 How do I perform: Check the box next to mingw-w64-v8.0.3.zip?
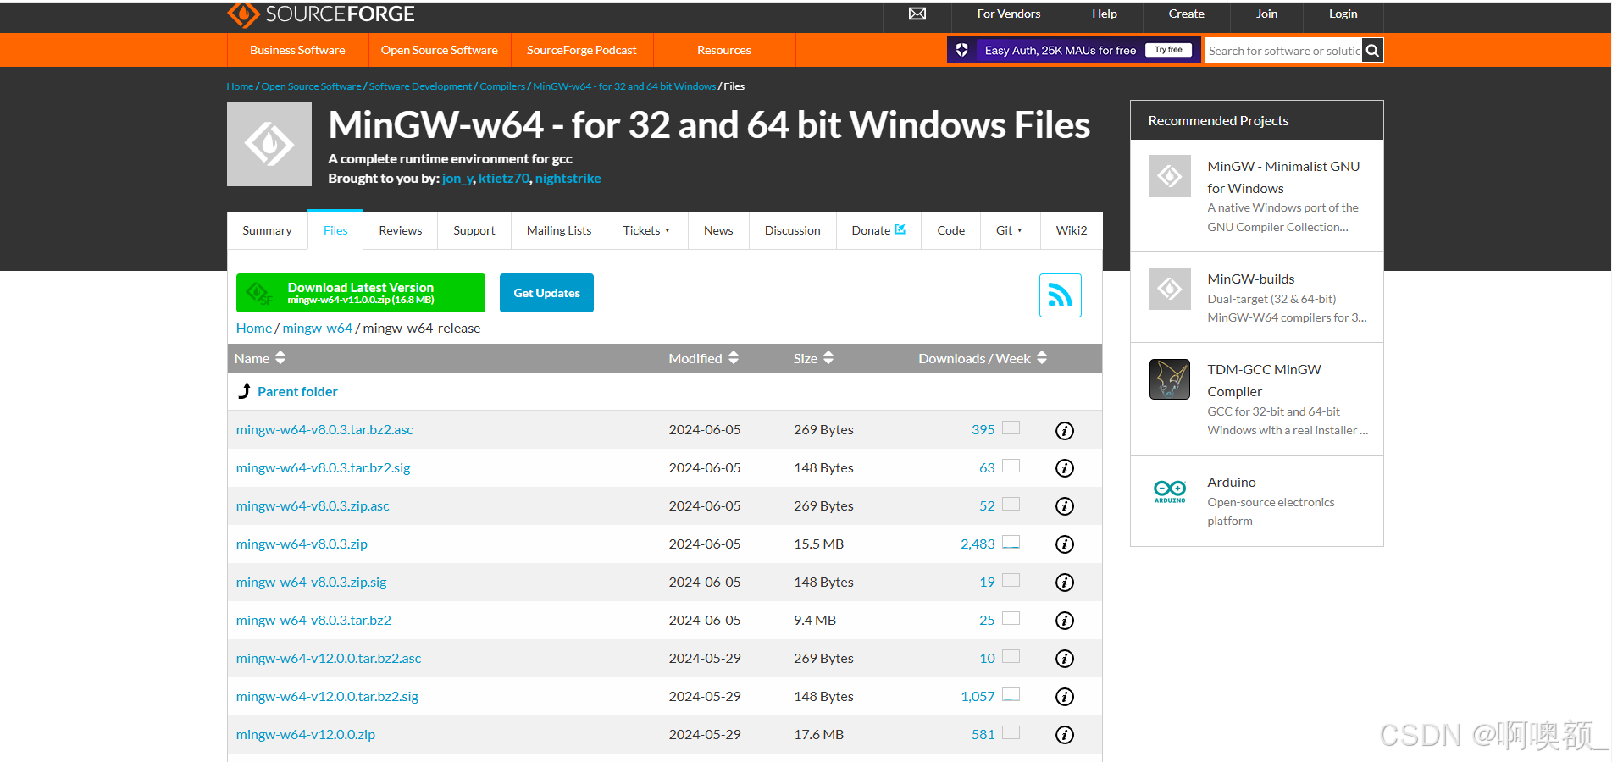click(1011, 541)
